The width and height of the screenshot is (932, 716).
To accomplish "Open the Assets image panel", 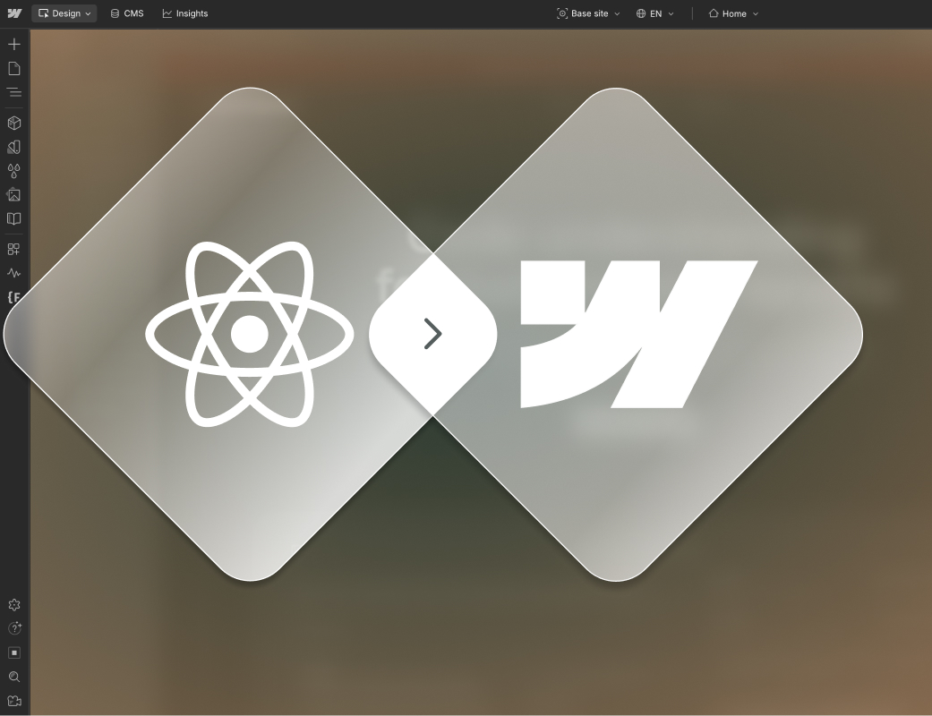I will (14, 195).
